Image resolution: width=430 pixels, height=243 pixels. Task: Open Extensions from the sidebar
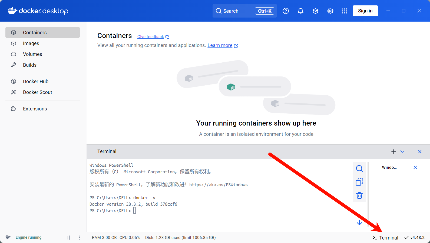[42, 109]
